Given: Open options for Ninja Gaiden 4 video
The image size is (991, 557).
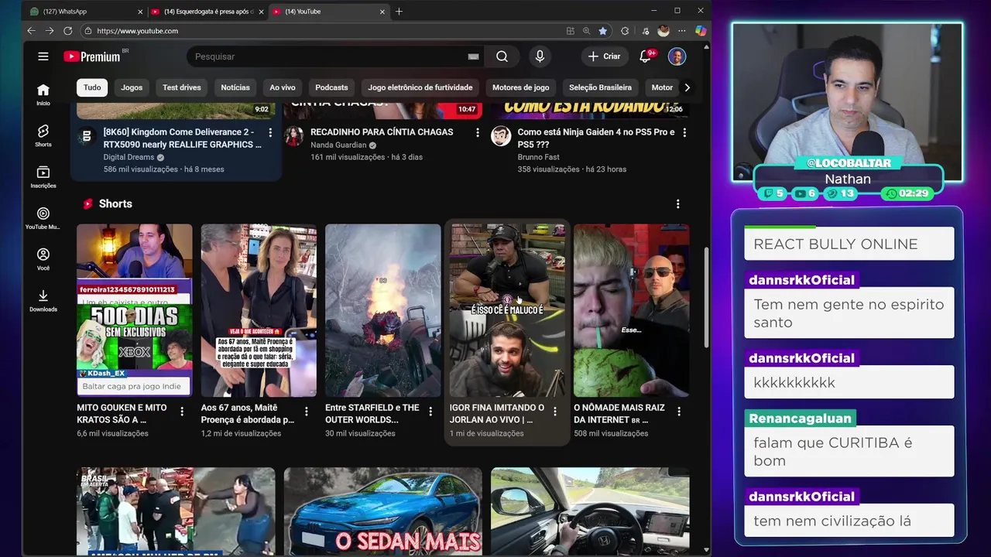Looking at the screenshot, I should [684, 132].
